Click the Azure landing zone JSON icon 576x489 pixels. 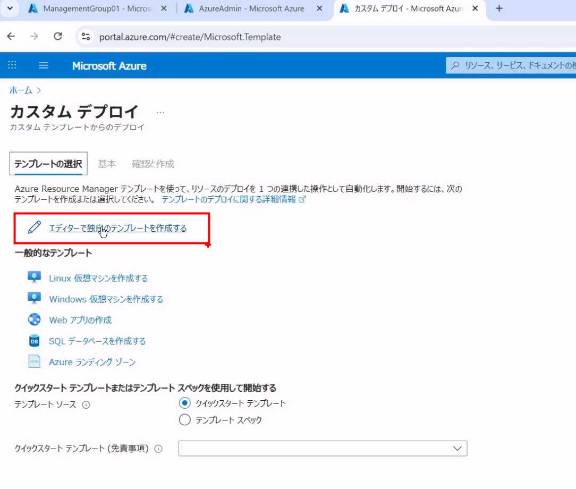click(x=34, y=361)
